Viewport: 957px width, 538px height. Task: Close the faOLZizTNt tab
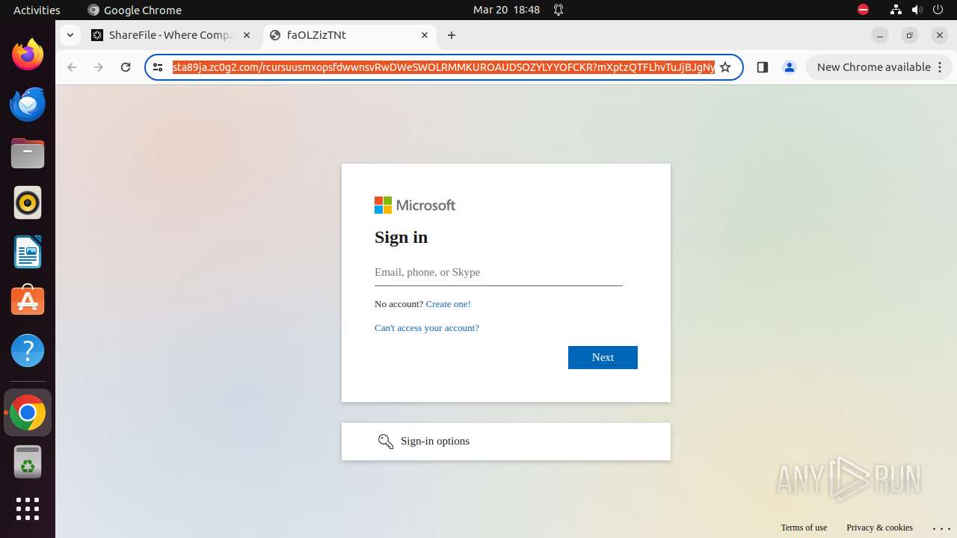[x=425, y=35]
